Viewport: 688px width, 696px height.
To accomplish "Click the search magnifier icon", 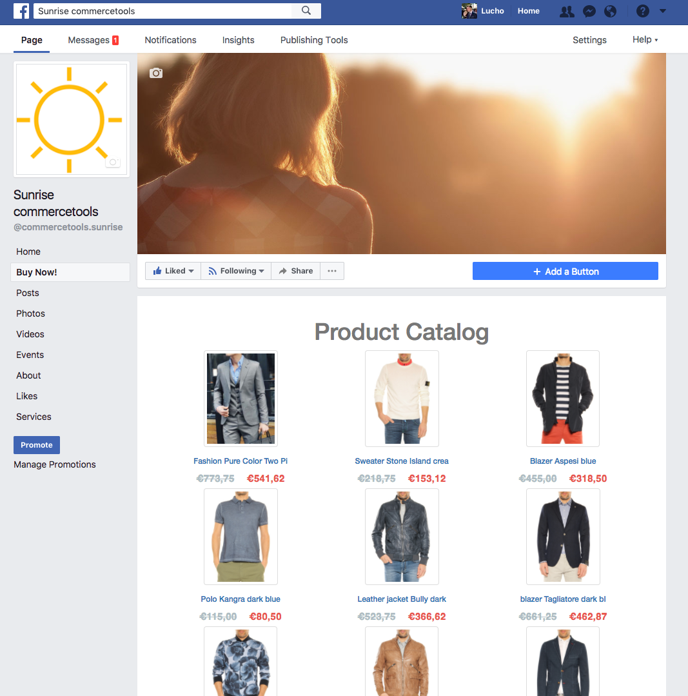I will [x=306, y=11].
